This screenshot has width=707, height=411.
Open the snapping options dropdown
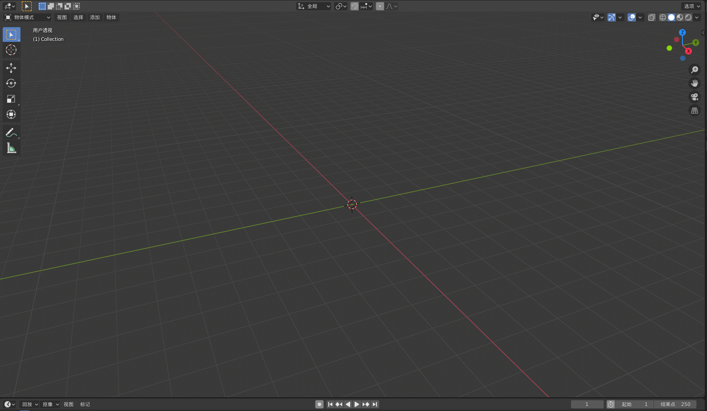pos(367,6)
